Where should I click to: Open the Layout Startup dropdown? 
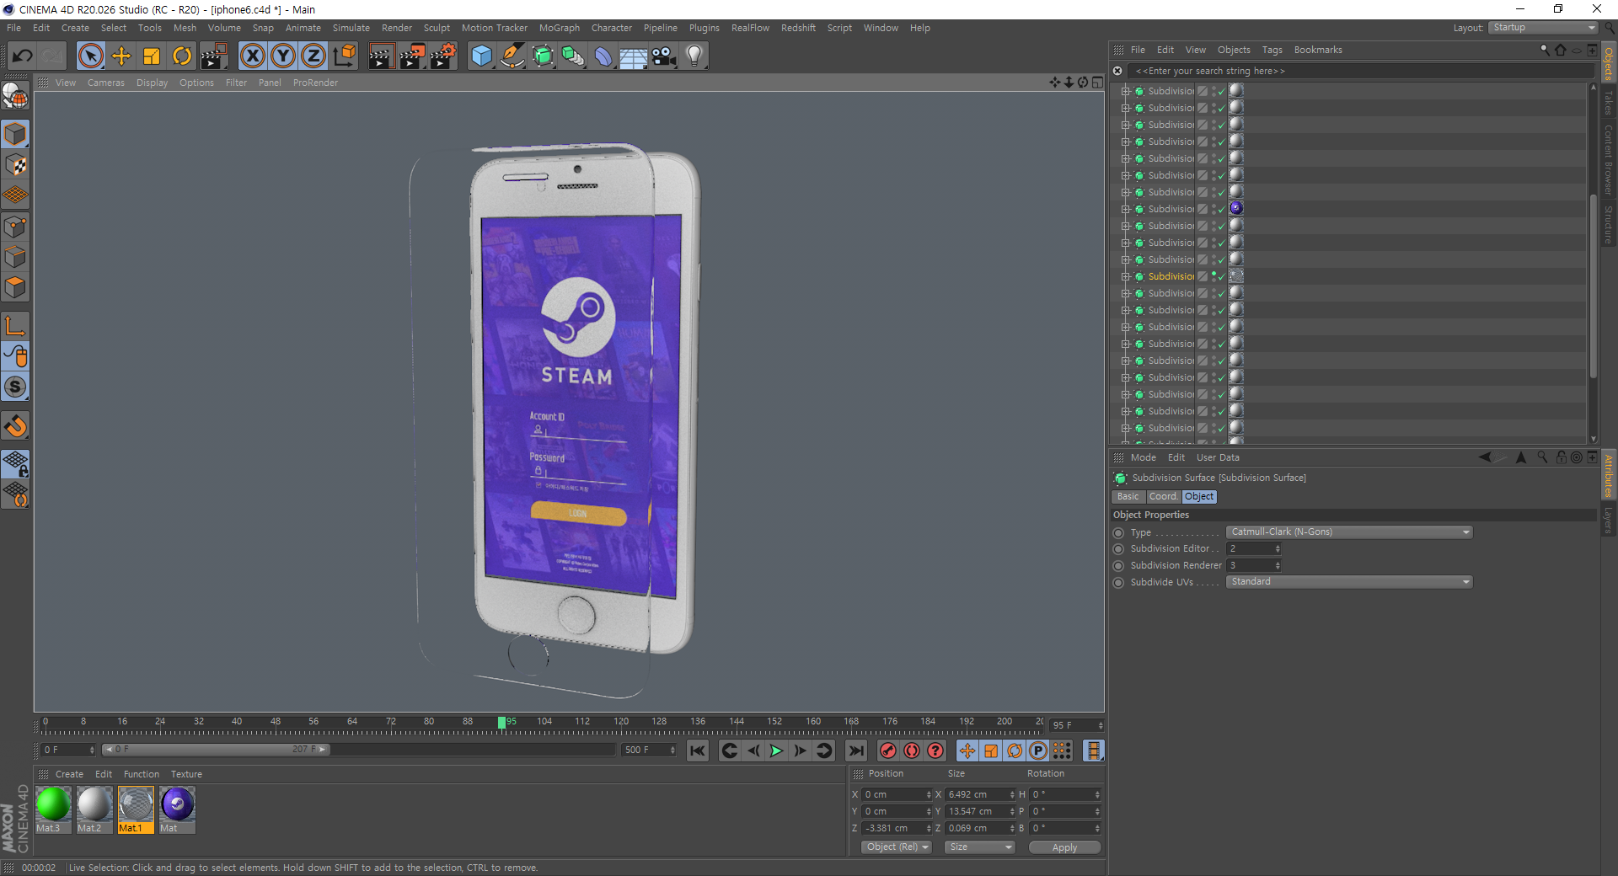pos(1543,28)
